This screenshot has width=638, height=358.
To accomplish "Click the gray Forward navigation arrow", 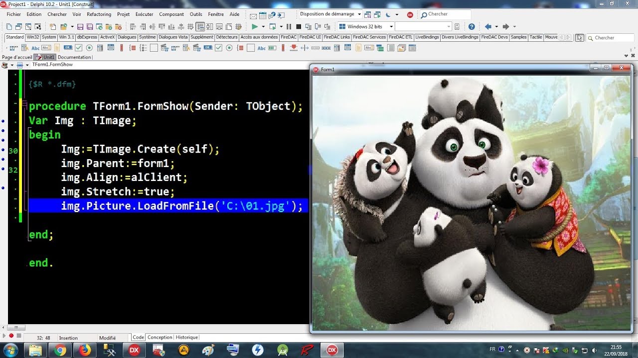I will (505, 26).
